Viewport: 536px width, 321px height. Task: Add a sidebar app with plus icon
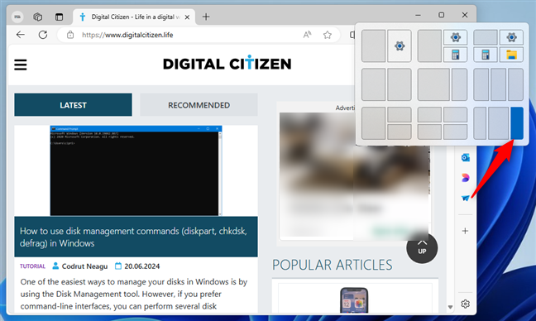[465, 231]
